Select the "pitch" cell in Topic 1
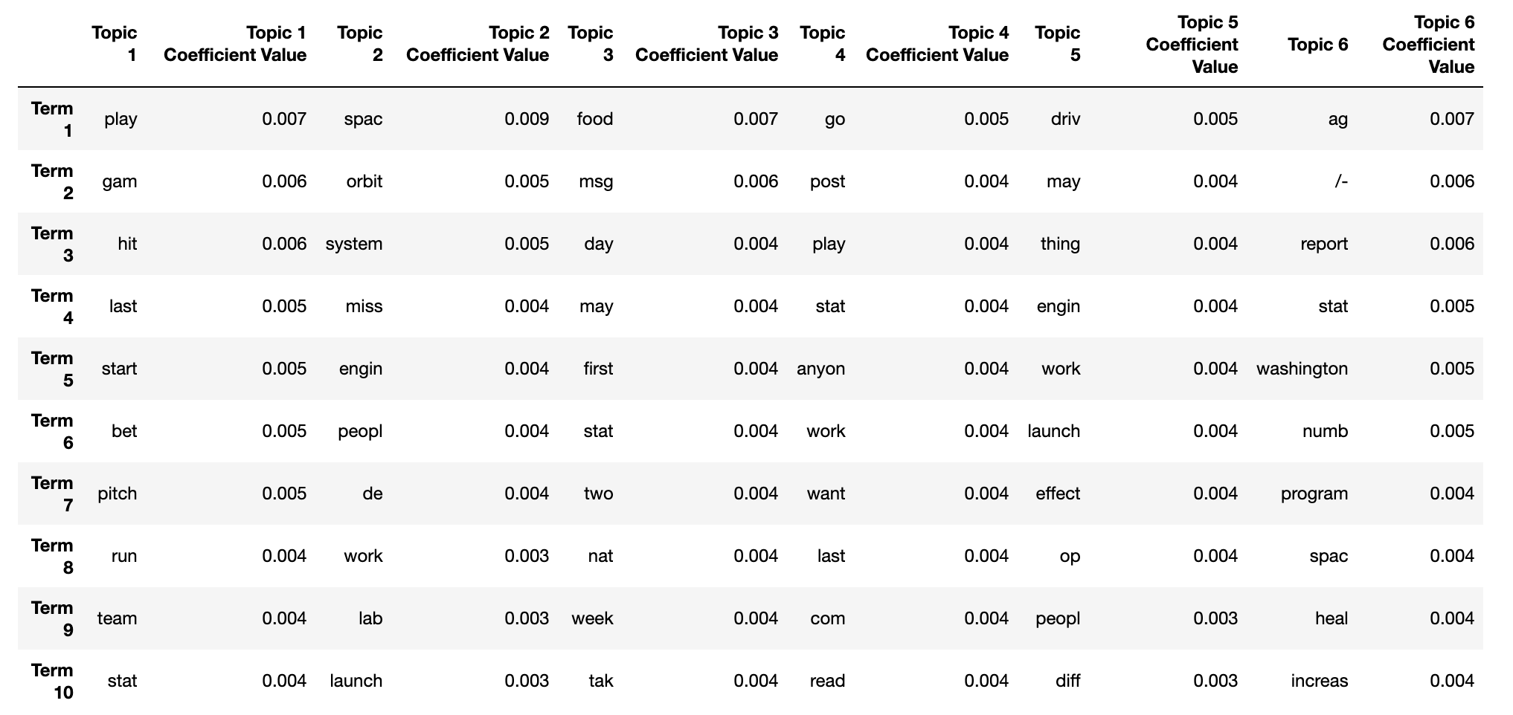Viewport: 1513px width, 715px height. point(118,494)
